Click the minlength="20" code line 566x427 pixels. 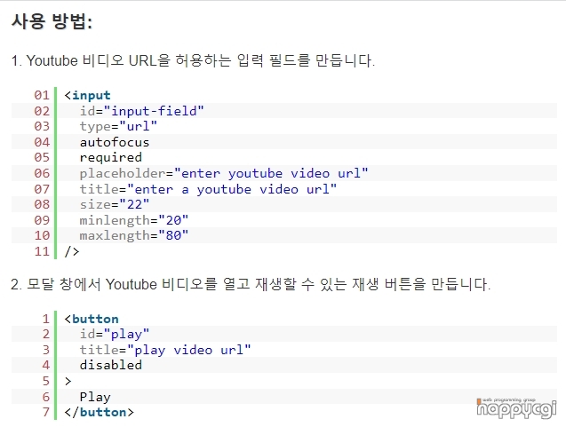click(134, 220)
